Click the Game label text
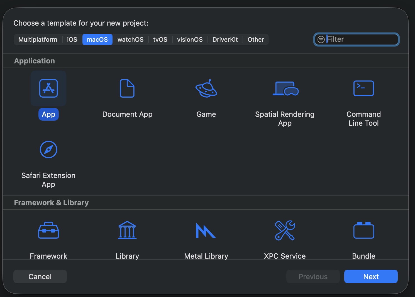 (x=206, y=114)
